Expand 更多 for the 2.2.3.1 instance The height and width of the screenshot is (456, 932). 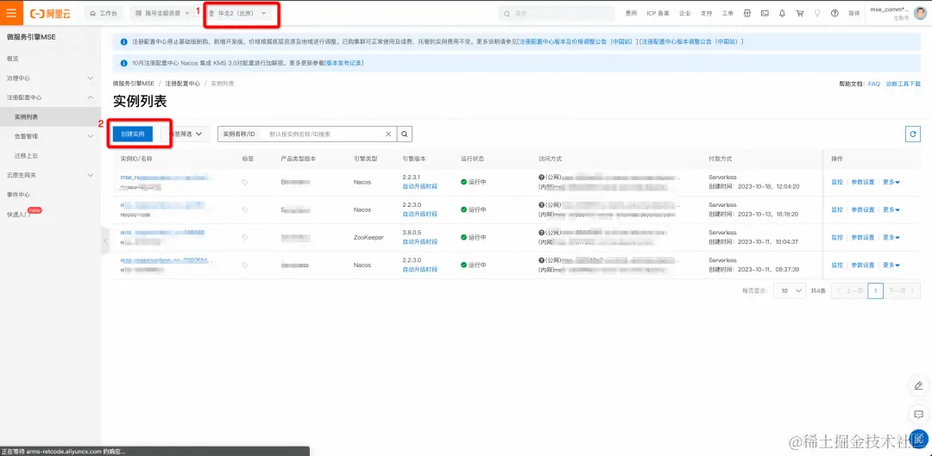point(891,182)
